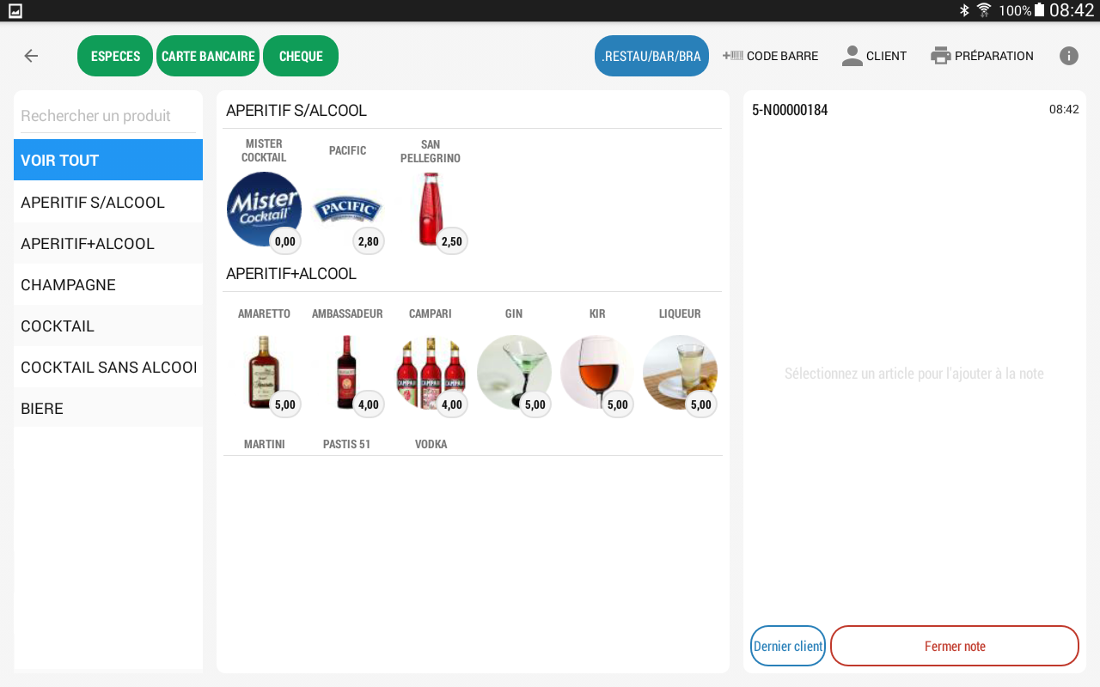Add Mister Cocktail product to the note
Viewport: 1100px width, 687px height.
(x=264, y=209)
